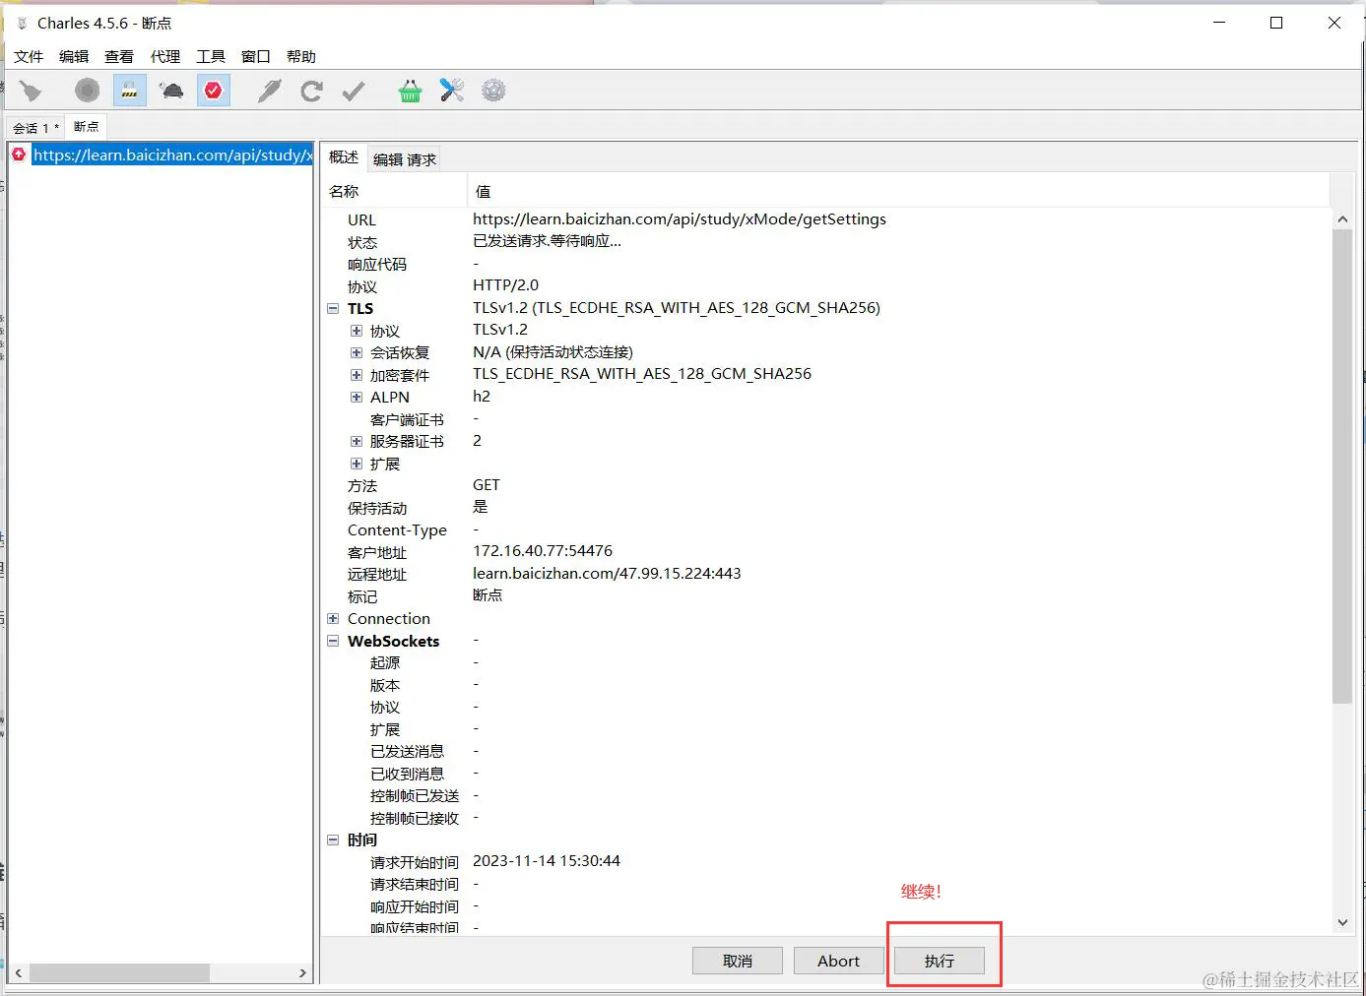The image size is (1366, 996).
Task: Click the horizontal scrollbar thumb under request list
Action: coord(119,972)
